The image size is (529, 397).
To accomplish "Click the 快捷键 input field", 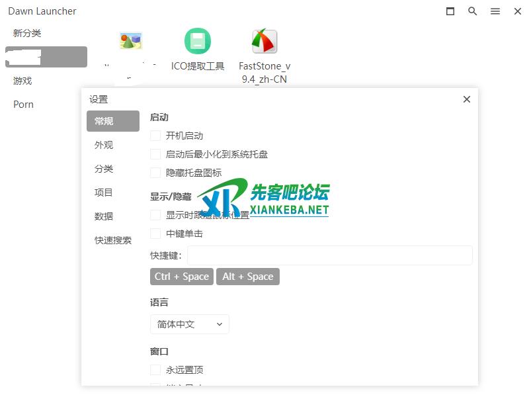I will (x=329, y=255).
